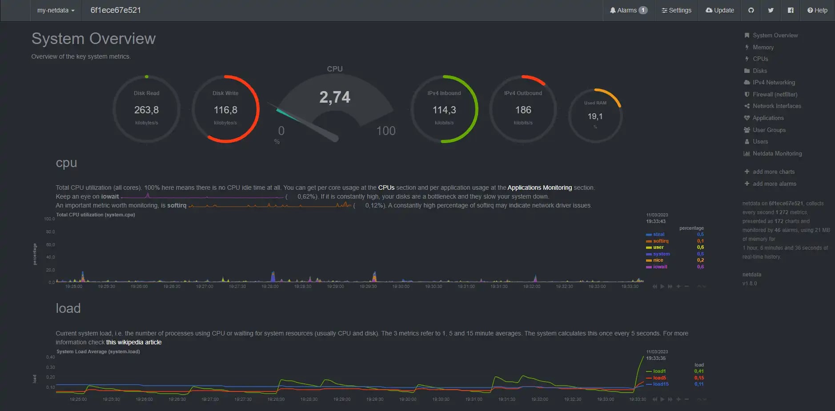
Task: Zoom in on the CPU chart with plus icon
Action: pyautogui.click(x=678, y=287)
